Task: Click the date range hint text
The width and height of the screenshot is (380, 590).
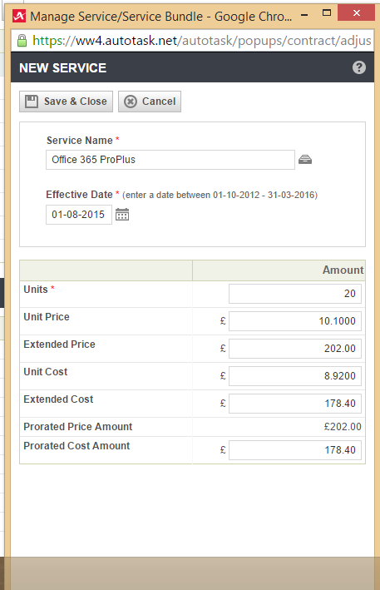Action: pos(220,195)
